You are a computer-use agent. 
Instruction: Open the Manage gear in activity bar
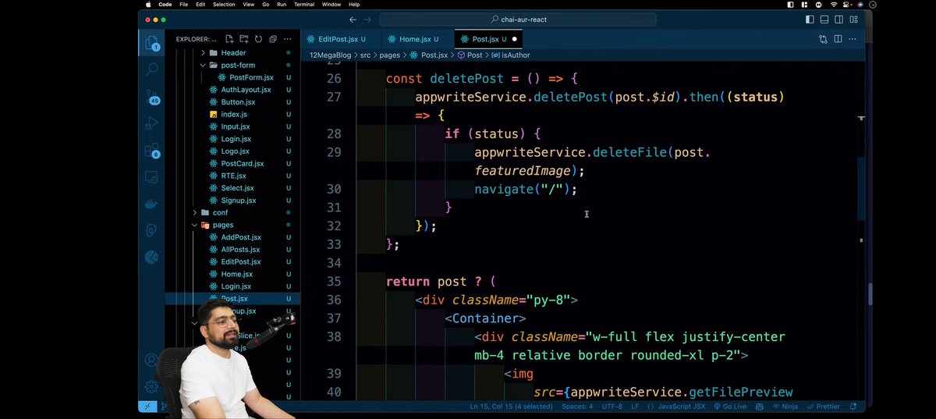coord(152,386)
